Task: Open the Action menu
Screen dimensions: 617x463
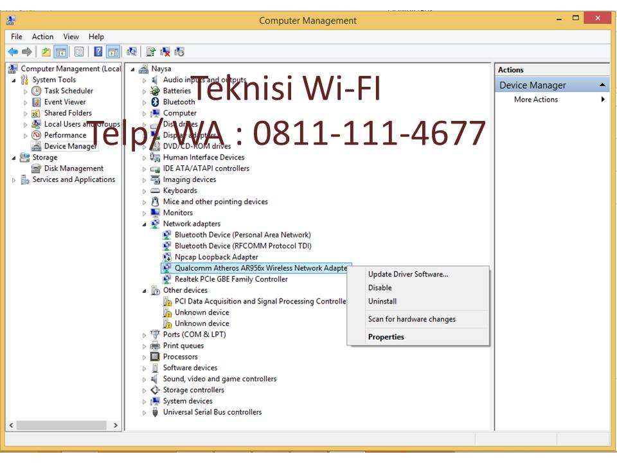Action: click(42, 37)
